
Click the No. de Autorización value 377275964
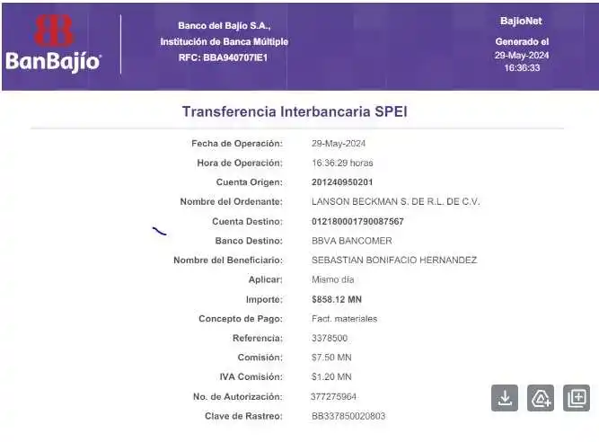click(x=333, y=396)
